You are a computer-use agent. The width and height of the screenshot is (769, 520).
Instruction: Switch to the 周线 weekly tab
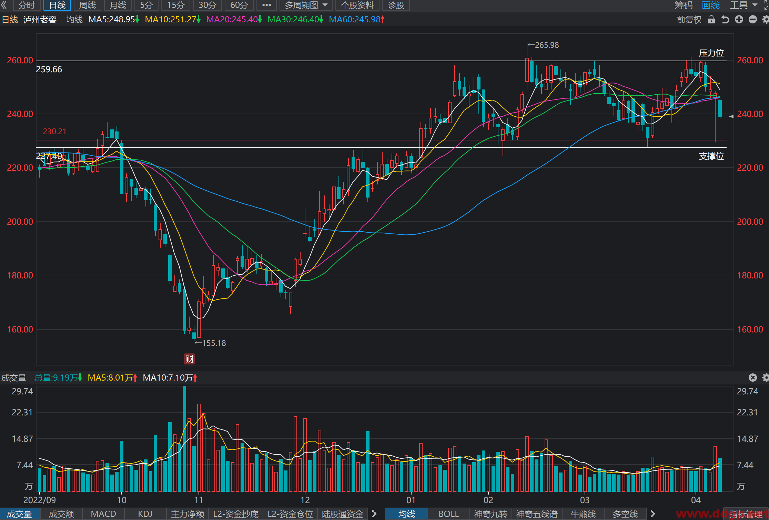pyautogui.click(x=88, y=5)
